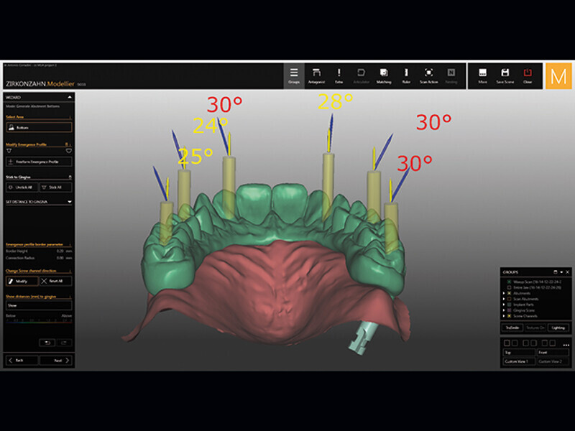This screenshot has height=431, width=575.
Task: Save the scene using the disk icon
Action: tap(505, 75)
